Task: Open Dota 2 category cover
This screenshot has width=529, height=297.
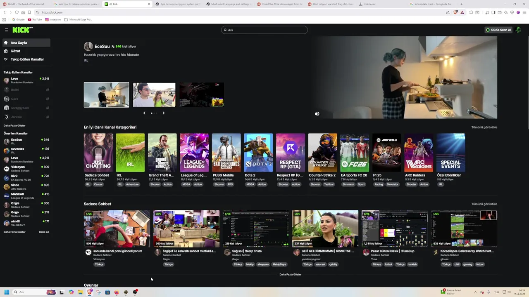Action: (258, 152)
